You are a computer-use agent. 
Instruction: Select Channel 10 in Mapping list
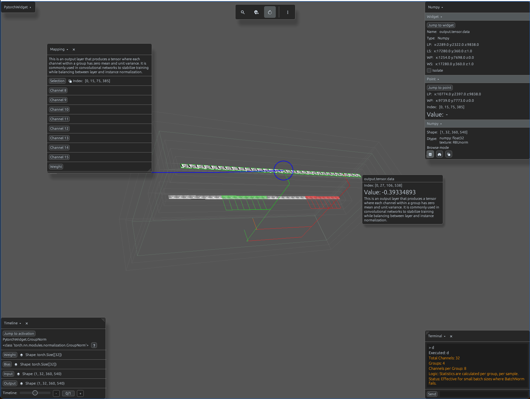59,109
